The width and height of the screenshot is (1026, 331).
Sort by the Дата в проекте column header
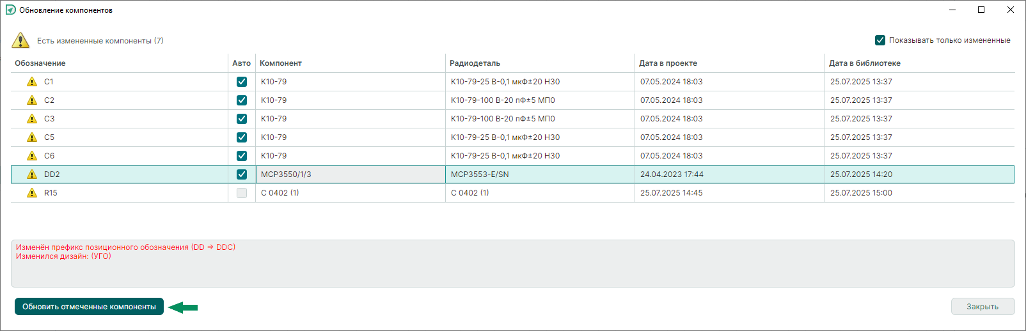coord(730,63)
